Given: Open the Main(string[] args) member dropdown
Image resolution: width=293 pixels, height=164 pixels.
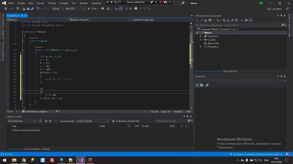Looking at the screenshot, I should coord(162,20).
